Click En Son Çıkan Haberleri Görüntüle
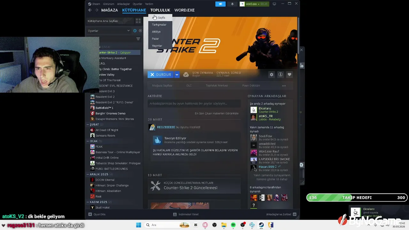 [217, 113]
